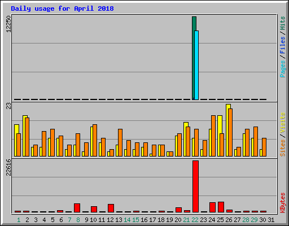Screen dimensions: 289x226
Task: Click the 'Sites' legend label
Action: tap(282, 148)
